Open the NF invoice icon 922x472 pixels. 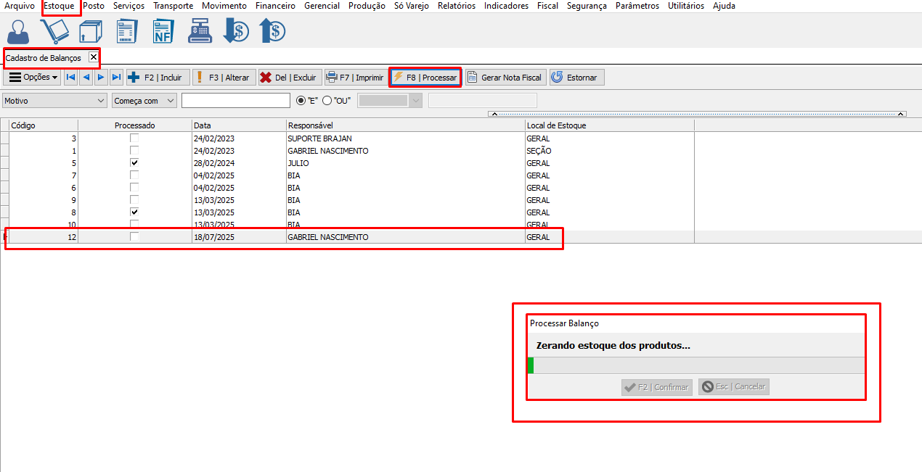163,32
